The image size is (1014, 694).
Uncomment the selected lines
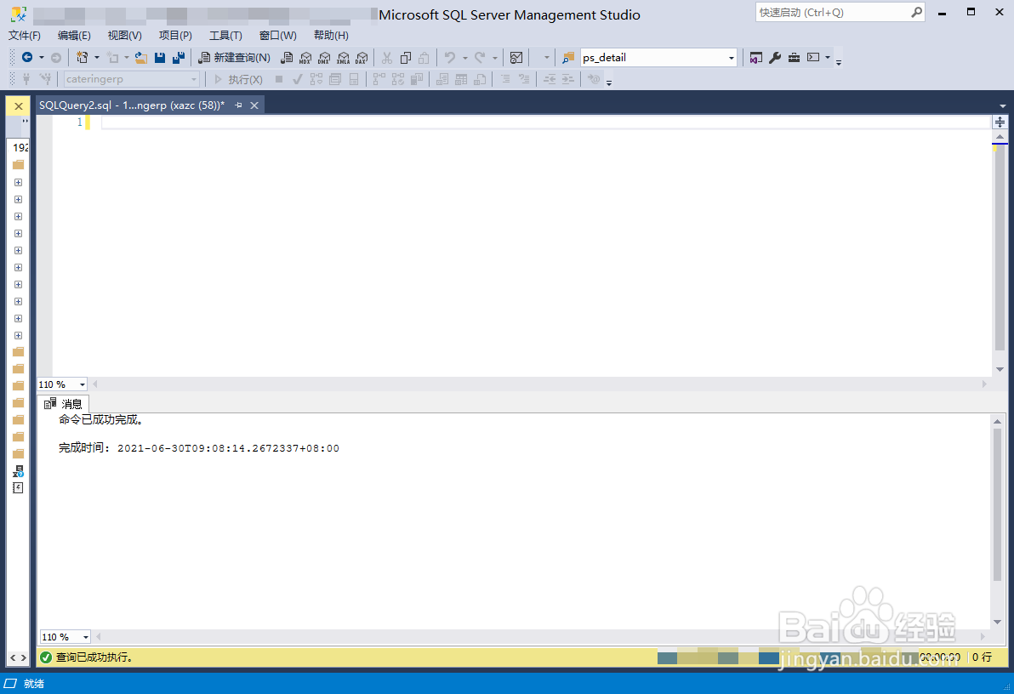[x=524, y=79]
